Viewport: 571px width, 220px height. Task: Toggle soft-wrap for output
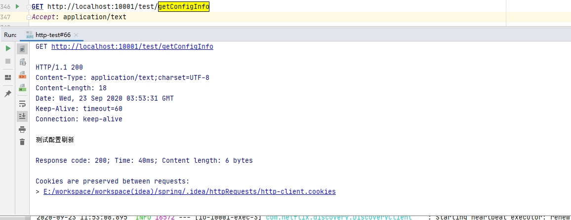[x=22, y=104]
